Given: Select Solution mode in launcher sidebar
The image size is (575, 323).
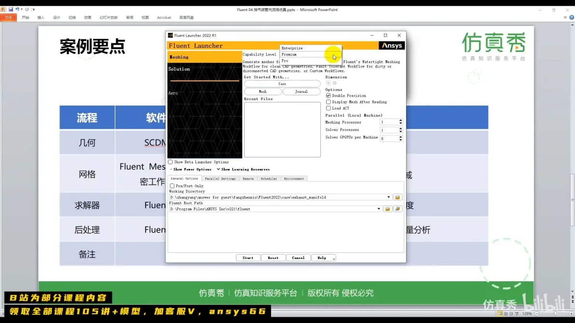Looking at the screenshot, I should [x=205, y=69].
